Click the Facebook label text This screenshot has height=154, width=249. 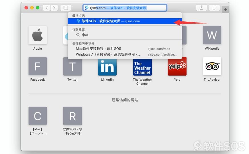(38, 80)
